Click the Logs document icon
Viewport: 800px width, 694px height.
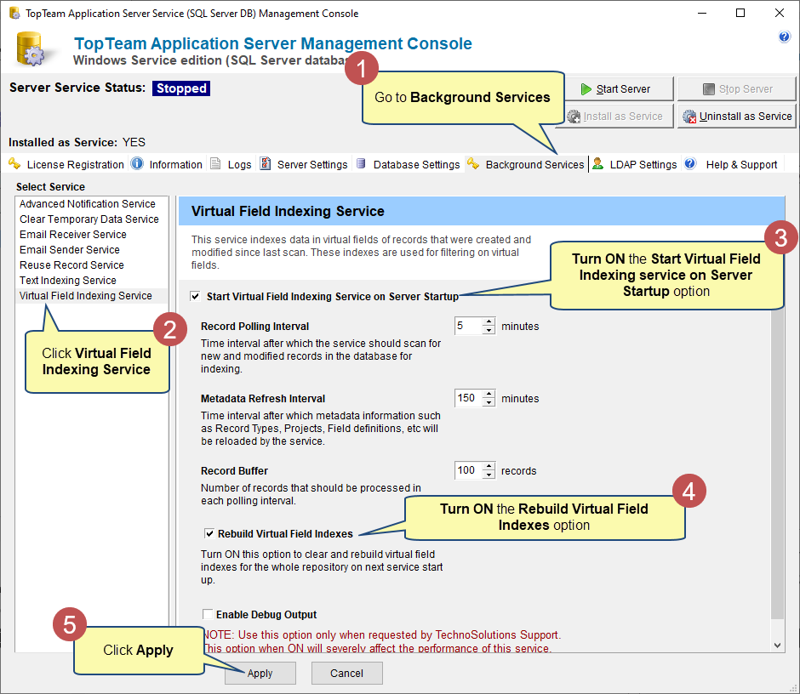[x=216, y=163]
